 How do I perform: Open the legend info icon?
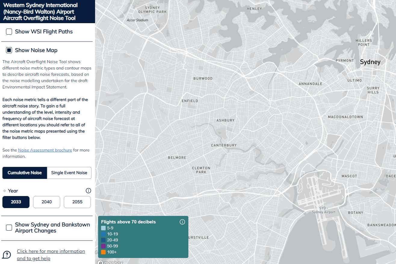pos(182,222)
